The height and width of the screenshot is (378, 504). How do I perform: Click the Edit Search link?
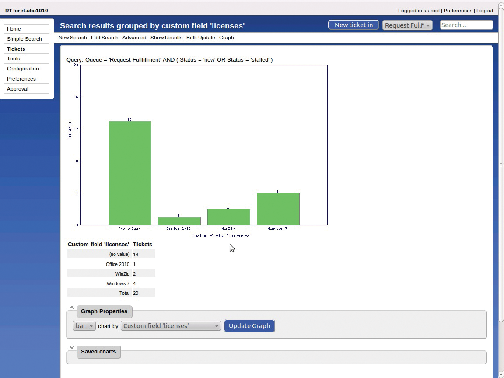coord(105,38)
